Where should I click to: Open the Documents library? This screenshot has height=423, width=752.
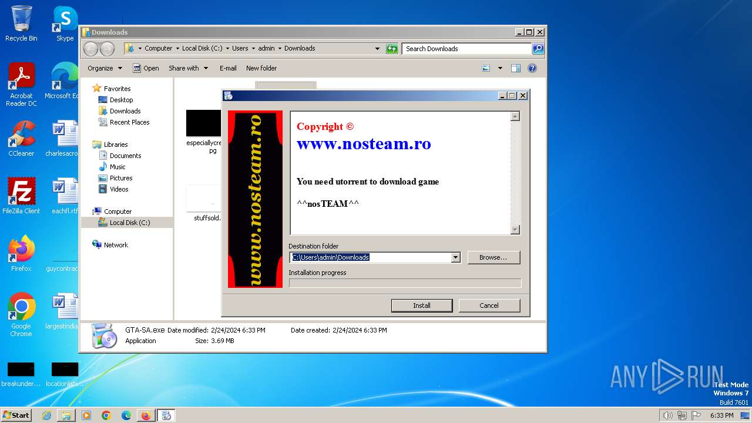125,156
